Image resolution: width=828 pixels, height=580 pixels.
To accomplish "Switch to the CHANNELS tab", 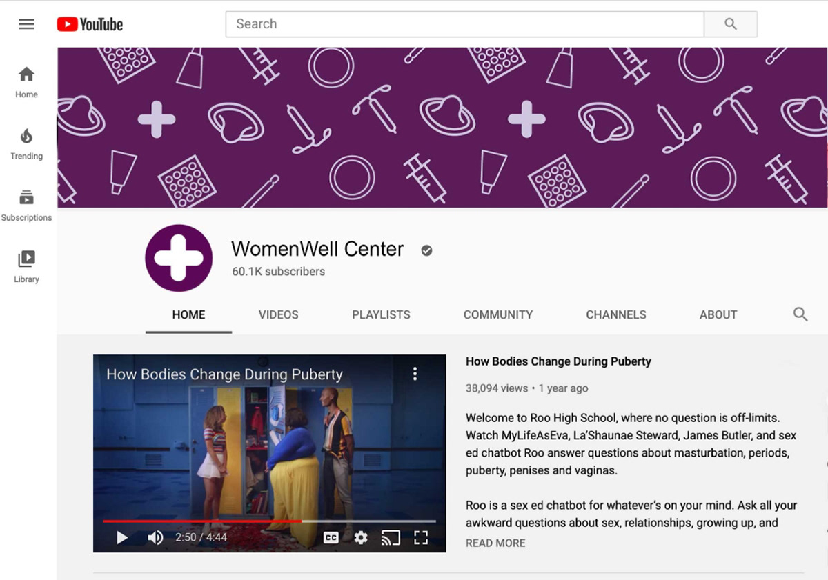I will 616,314.
